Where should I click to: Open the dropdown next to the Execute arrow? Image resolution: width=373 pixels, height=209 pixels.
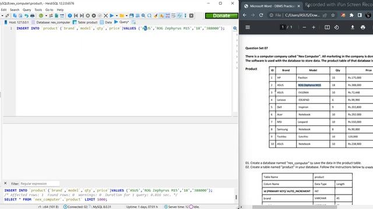point(117,16)
